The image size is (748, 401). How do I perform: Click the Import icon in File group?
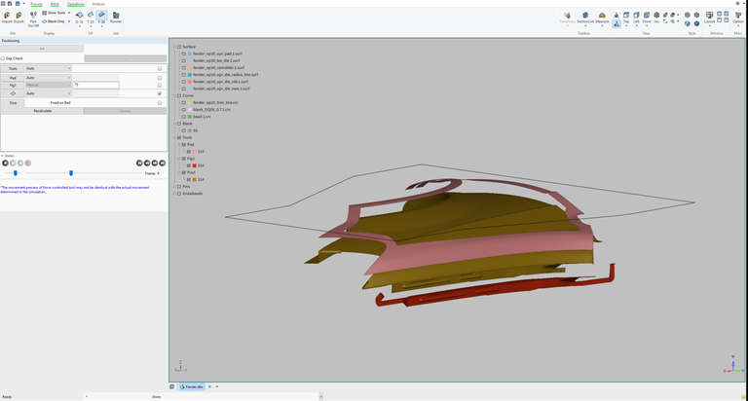click(6, 16)
